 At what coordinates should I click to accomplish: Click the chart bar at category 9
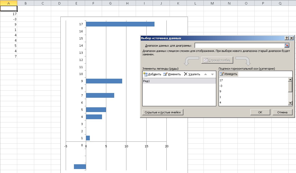[x=104, y=81]
